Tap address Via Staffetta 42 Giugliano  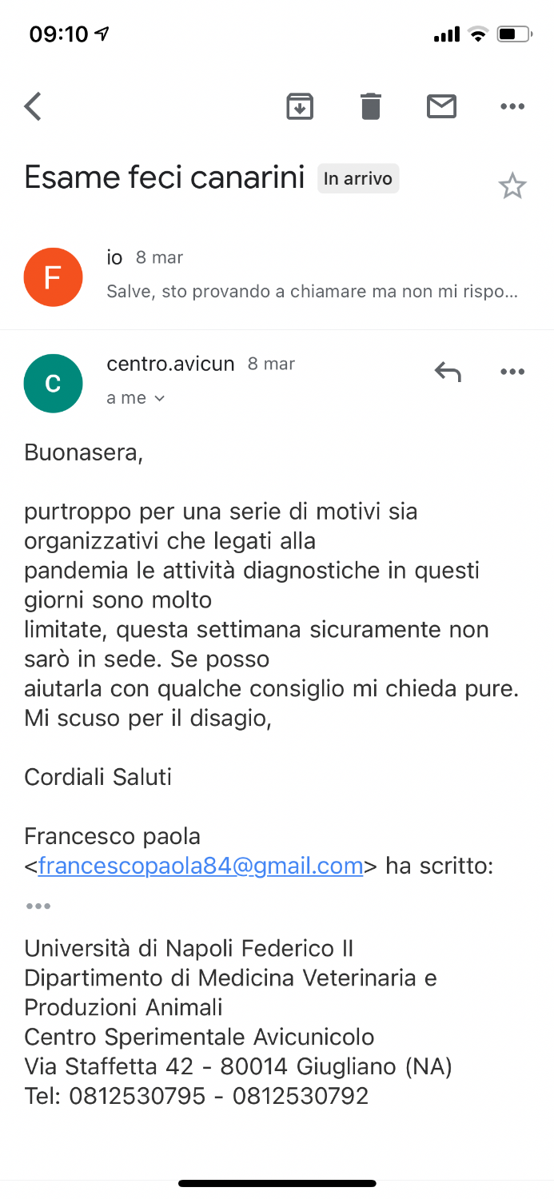tap(238, 1066)
